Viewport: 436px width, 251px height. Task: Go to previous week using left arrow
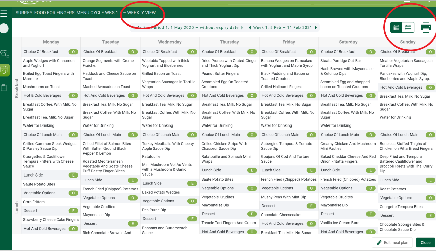tap(250, 28)
